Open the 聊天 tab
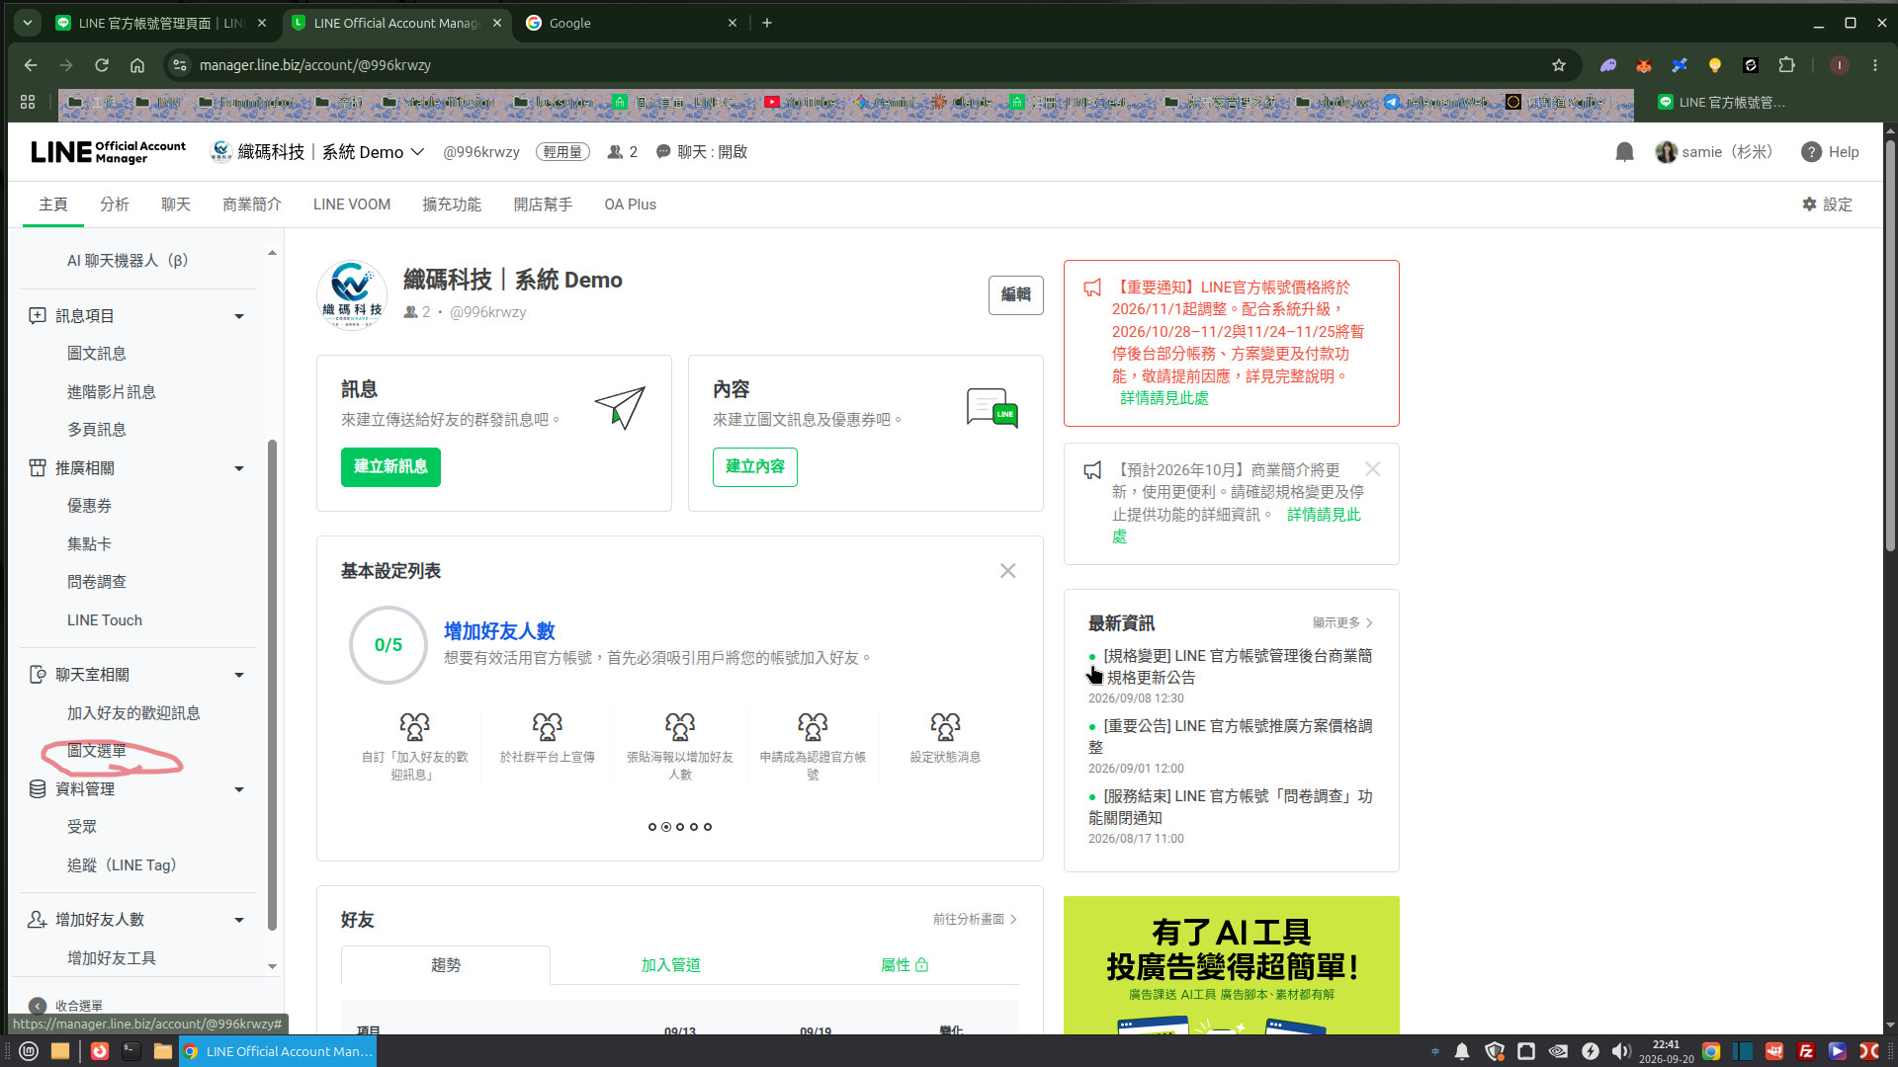This screenshot has height=1067, width=1898. point(176,205)
